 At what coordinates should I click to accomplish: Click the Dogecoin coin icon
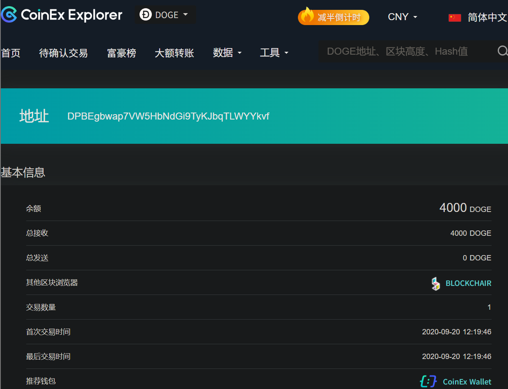[x=145, y=15]
